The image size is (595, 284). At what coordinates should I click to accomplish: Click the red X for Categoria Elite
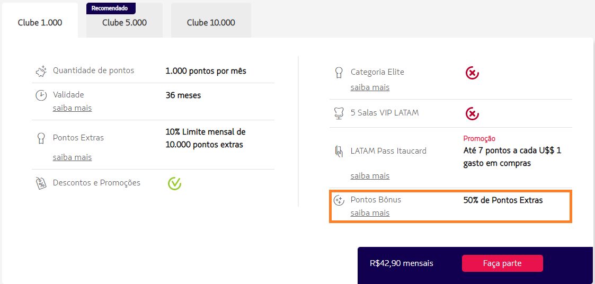[x=472, y=73]
